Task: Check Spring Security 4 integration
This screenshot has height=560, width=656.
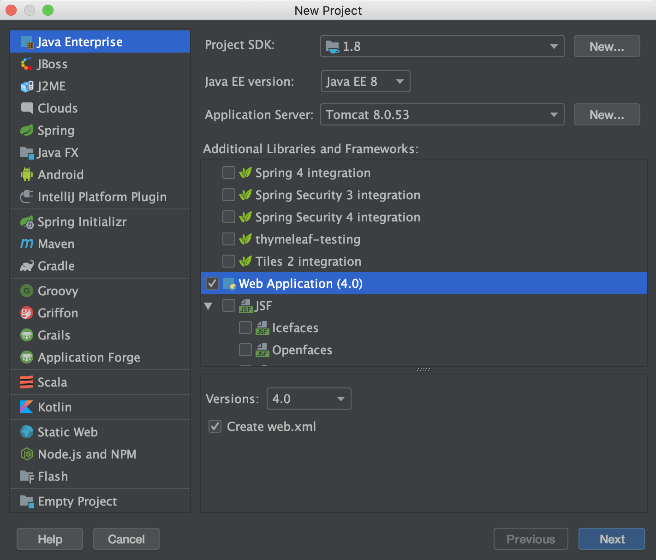Action: [229, 217]
